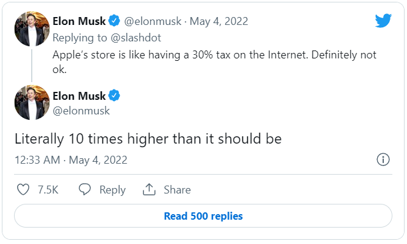Click the lower Elon Musk profile picture

click(x=31, y=102)
